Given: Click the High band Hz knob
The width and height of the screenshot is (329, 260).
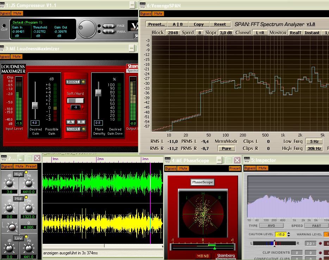Looking at the screenshot, I should 29,183.
